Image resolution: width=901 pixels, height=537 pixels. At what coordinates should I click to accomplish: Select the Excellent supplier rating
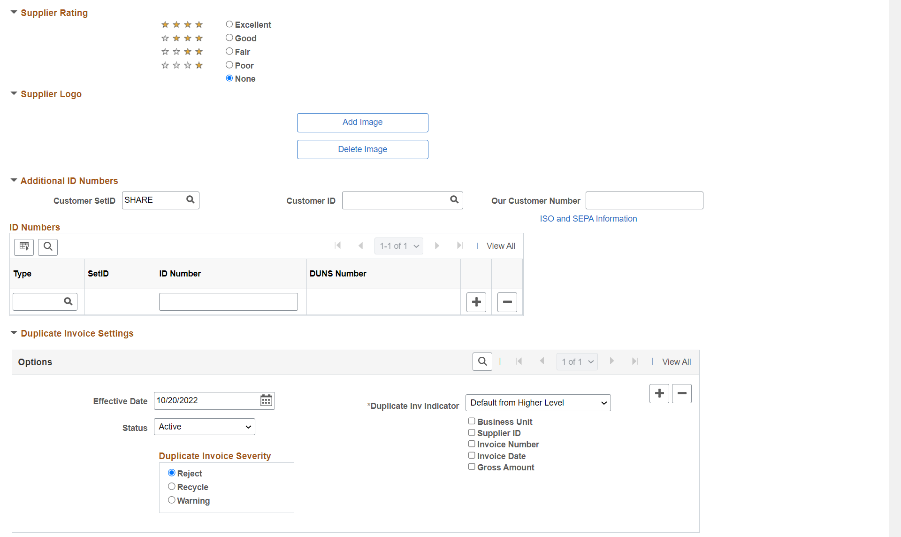click(229, 24)
